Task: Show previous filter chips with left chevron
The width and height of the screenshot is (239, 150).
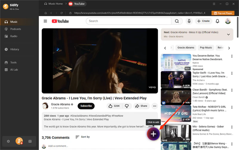Action: pyautogui.click(x=165, y=48)
